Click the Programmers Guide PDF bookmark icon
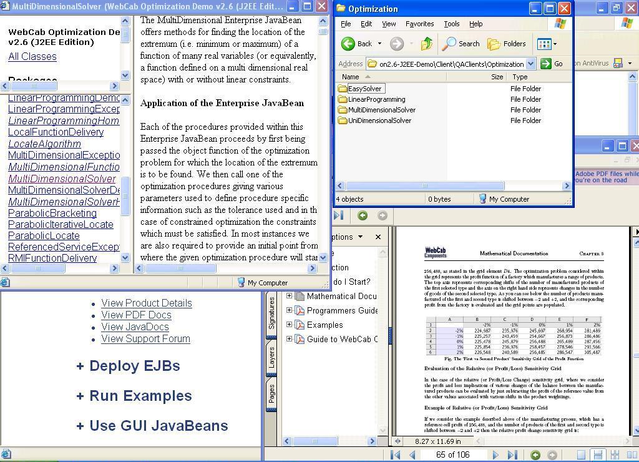 pos(300,311)
